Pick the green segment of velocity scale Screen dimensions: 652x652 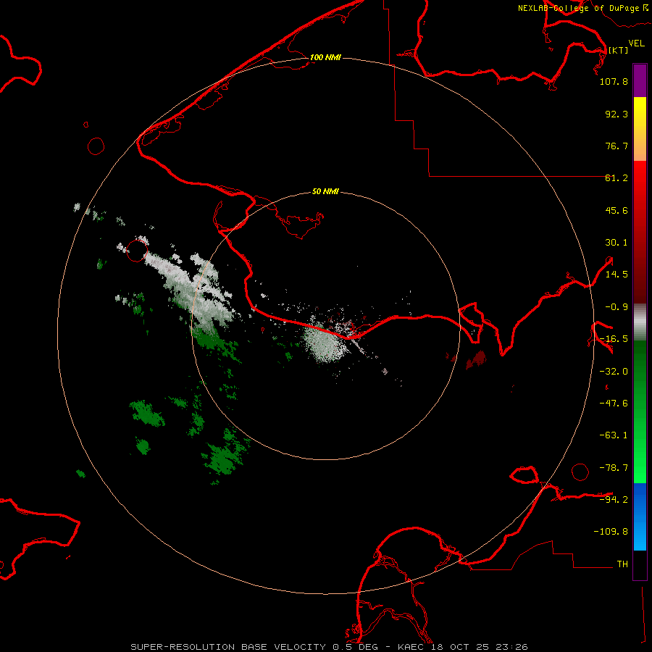pyautogui.click(x=640, y=411)
